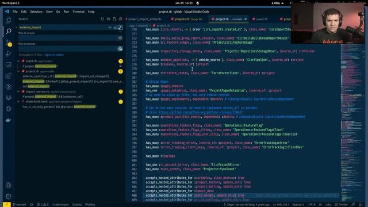Open the Run menu
Image resolution: width=368 pixels, height=207 pixels.
(66, 11)
